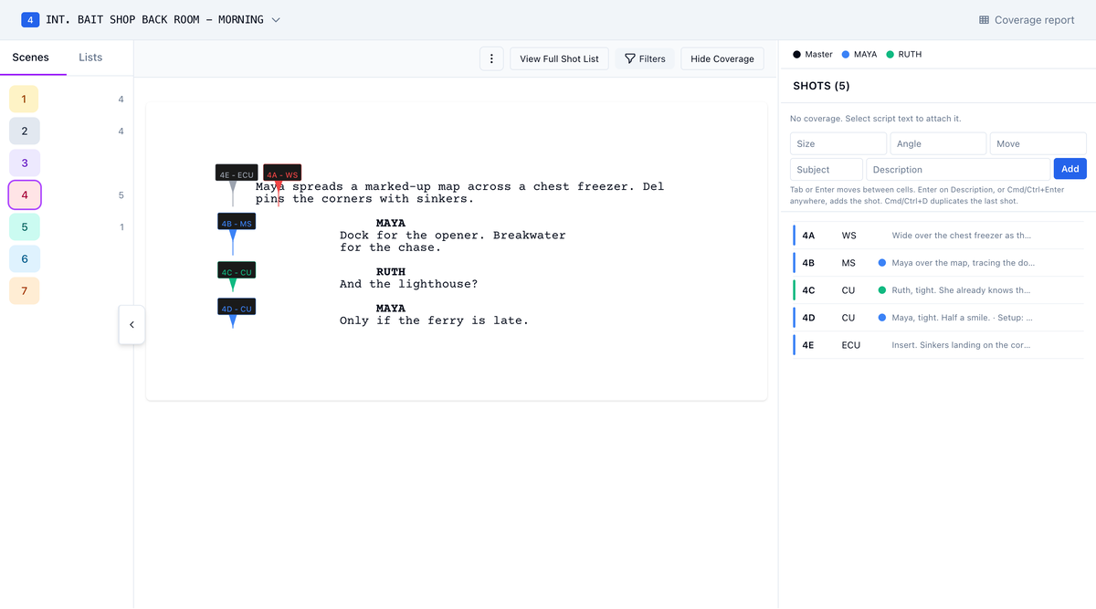Select scene 5 in the sidebar
Screen dimensions: 1096x609
tap(24, 227)
